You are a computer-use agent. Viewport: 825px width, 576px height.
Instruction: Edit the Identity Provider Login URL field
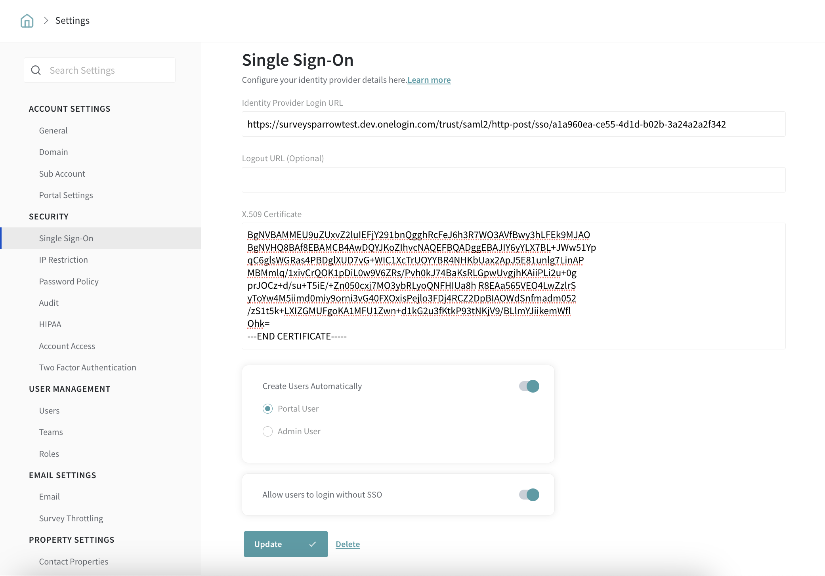pyautogui.click(x=513, y=124)
